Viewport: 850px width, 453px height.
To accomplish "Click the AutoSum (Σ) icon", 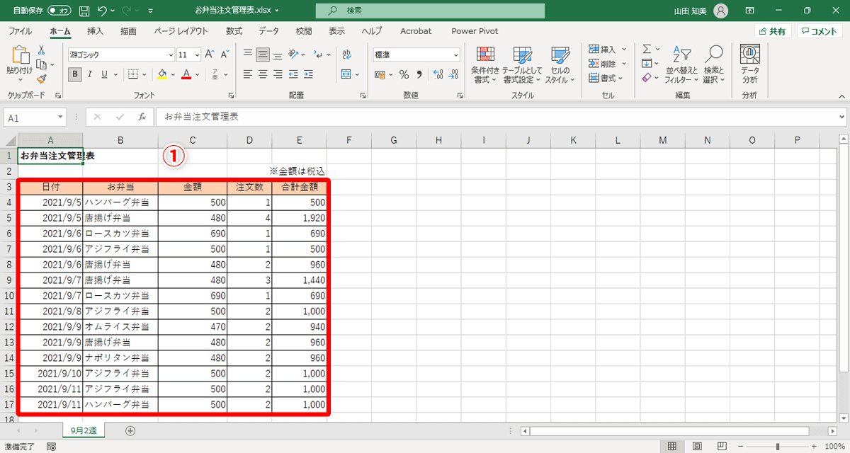I will click(647, 49).
